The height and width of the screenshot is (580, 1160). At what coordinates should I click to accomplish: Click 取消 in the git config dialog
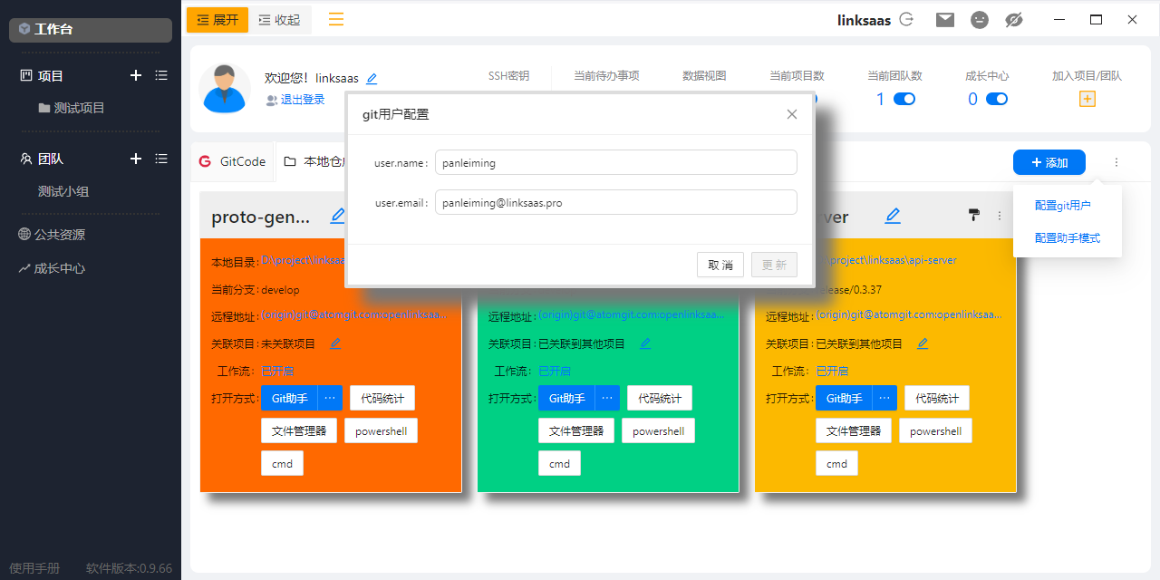coord(720,265)
